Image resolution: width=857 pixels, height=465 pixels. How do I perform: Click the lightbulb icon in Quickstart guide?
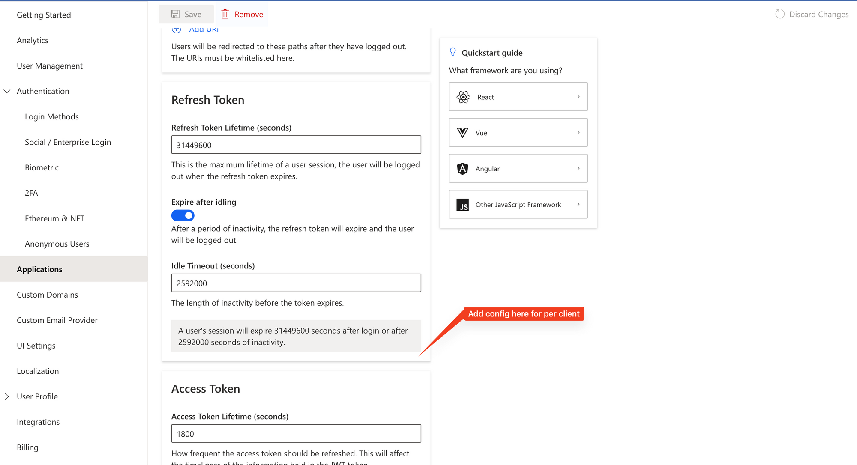[453, 51]
